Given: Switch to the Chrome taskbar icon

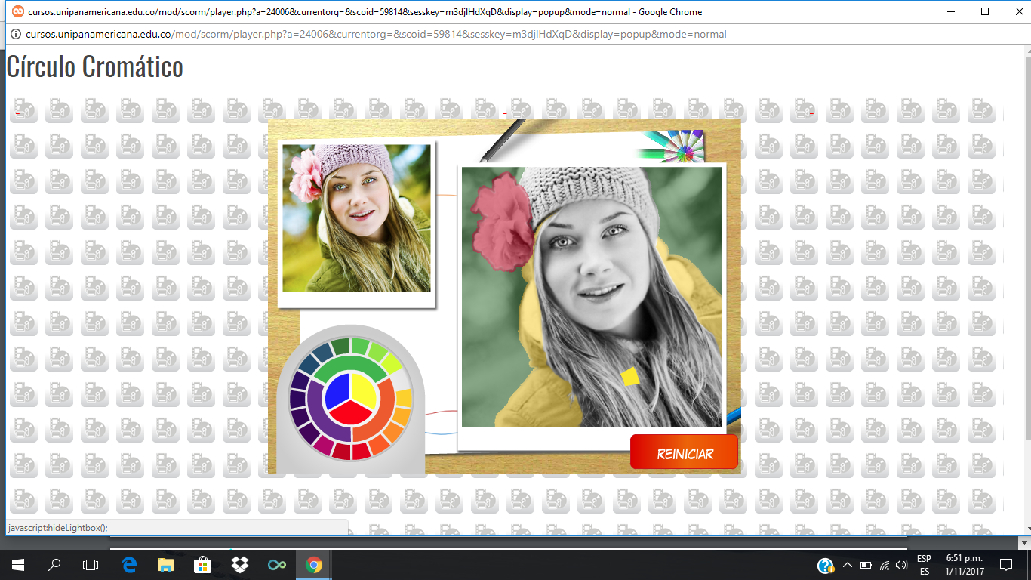Looking at the screenshot, I should 314,565.
